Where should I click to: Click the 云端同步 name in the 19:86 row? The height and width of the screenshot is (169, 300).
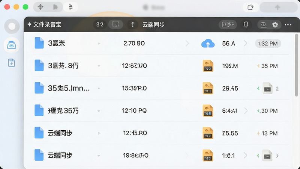[x=60, y=155]
